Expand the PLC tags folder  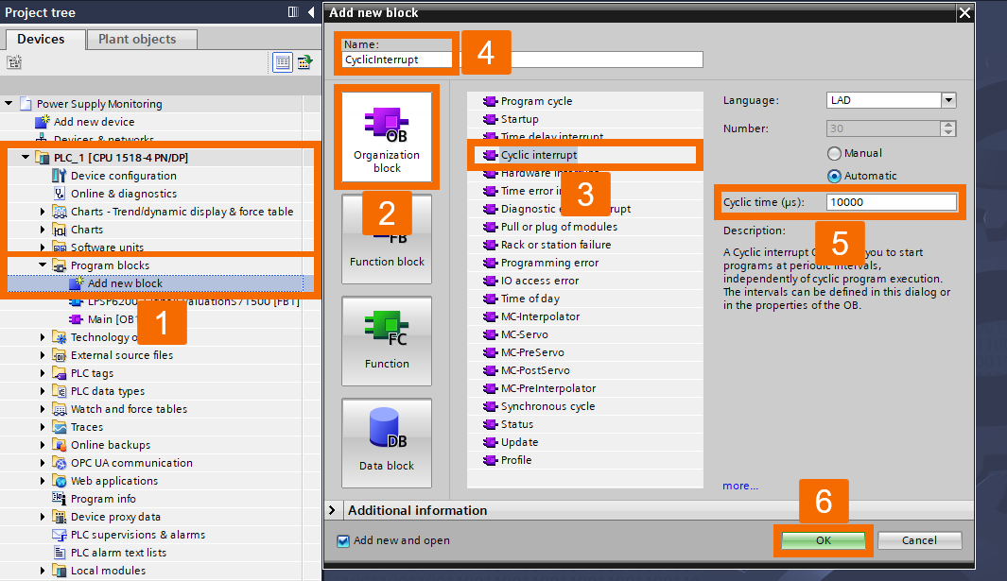click(43, 373)
